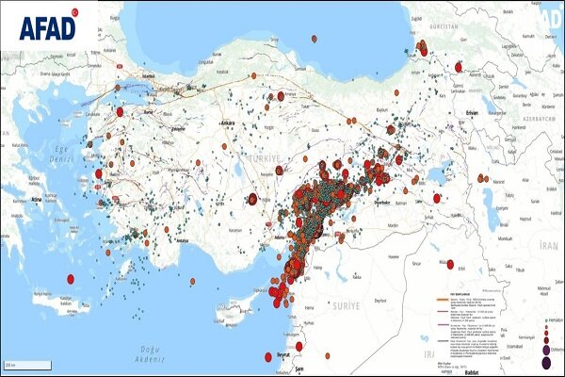
Task: Select the orange marker in the sea south of Antalya
Action: point(192,281)
